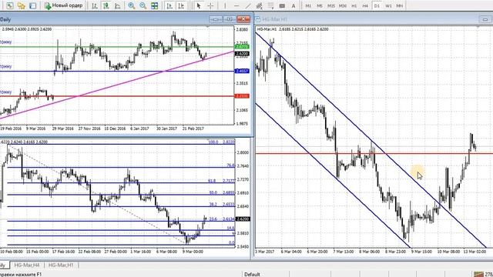493x277 pixels.
Task: Set timeframe to M15
Action: click(330, 5)
